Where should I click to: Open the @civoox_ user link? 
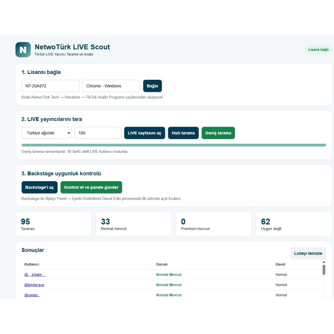click(x=32, y=295)
